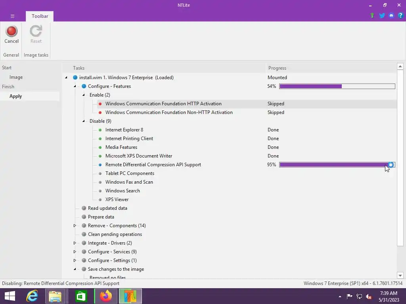This screenshot has width=406, height=304.
Task: Click the blue dot beside Configure - Features
Action: tap(84, 86)
